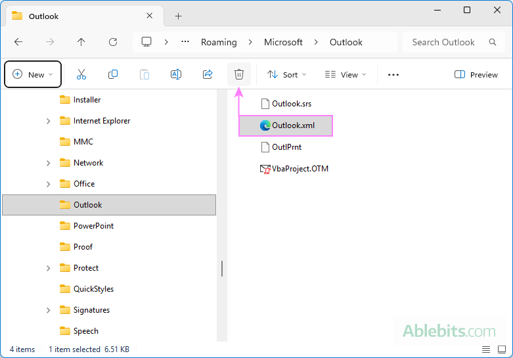Close the Outlook tab
The width and height of the screenshot is (513, 358).
click(150, 16)
